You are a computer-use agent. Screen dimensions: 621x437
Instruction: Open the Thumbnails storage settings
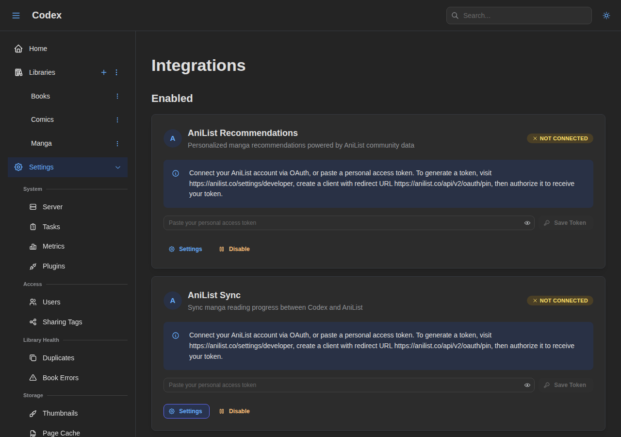pyautogui.click(x=60, y=413)
